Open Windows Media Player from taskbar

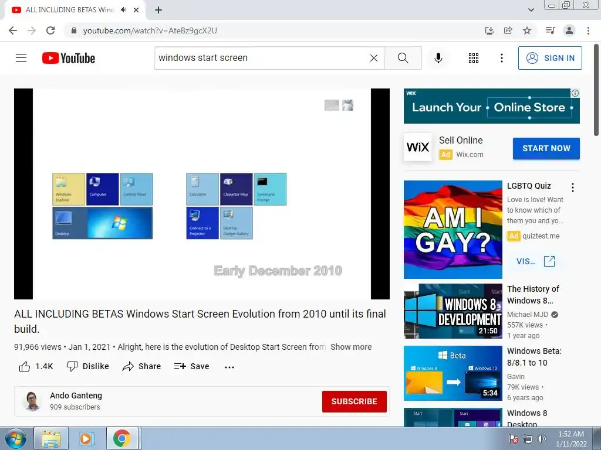86,438
